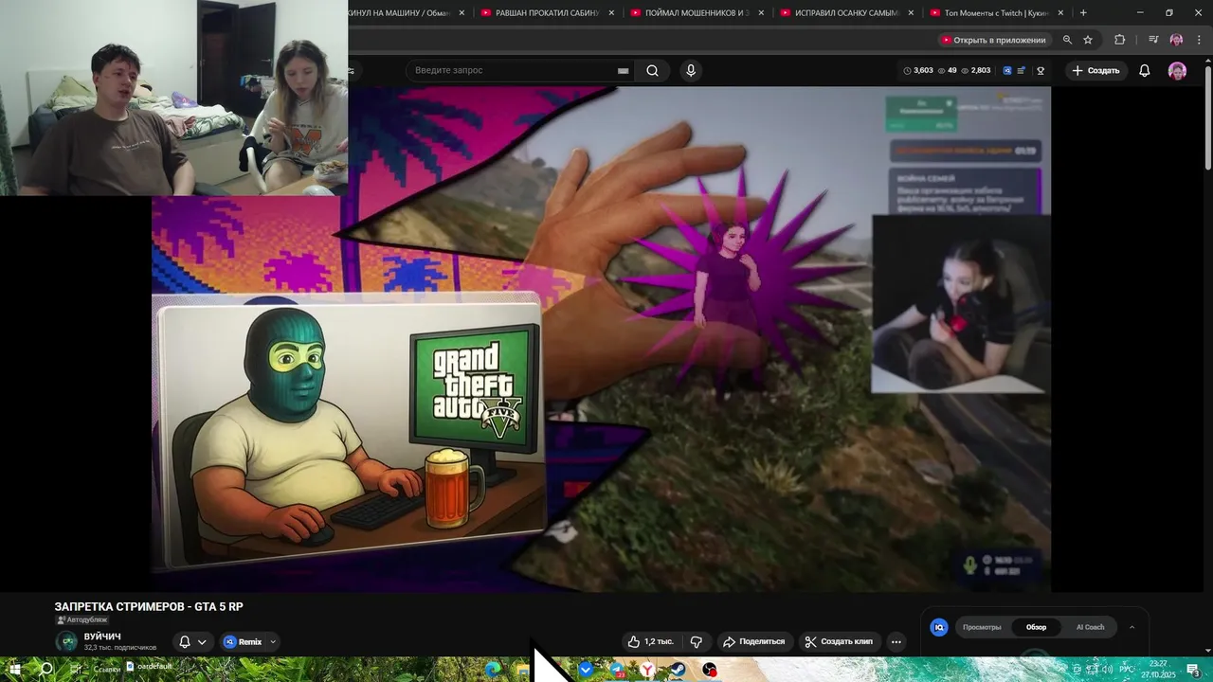Click the Автодубляж badge
Viewport: 1213px width, 682px height.
[x=82, y=619]
